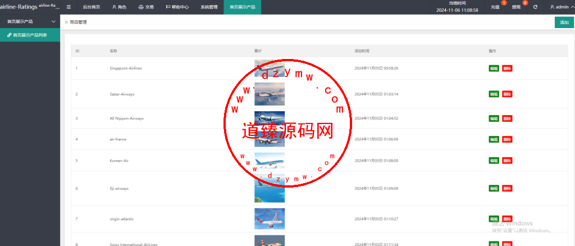Click the 01:09:09 timestamp cell
Screen dimensions: 575x246
[x=376, y=188]
